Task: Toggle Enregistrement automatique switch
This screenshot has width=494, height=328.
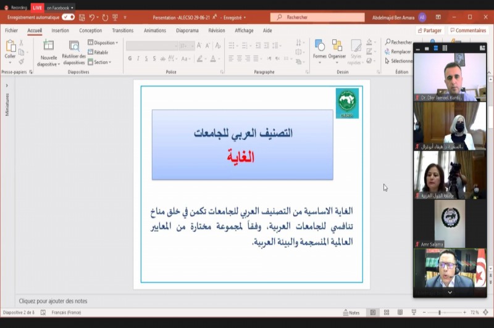Action: [68, 17]
